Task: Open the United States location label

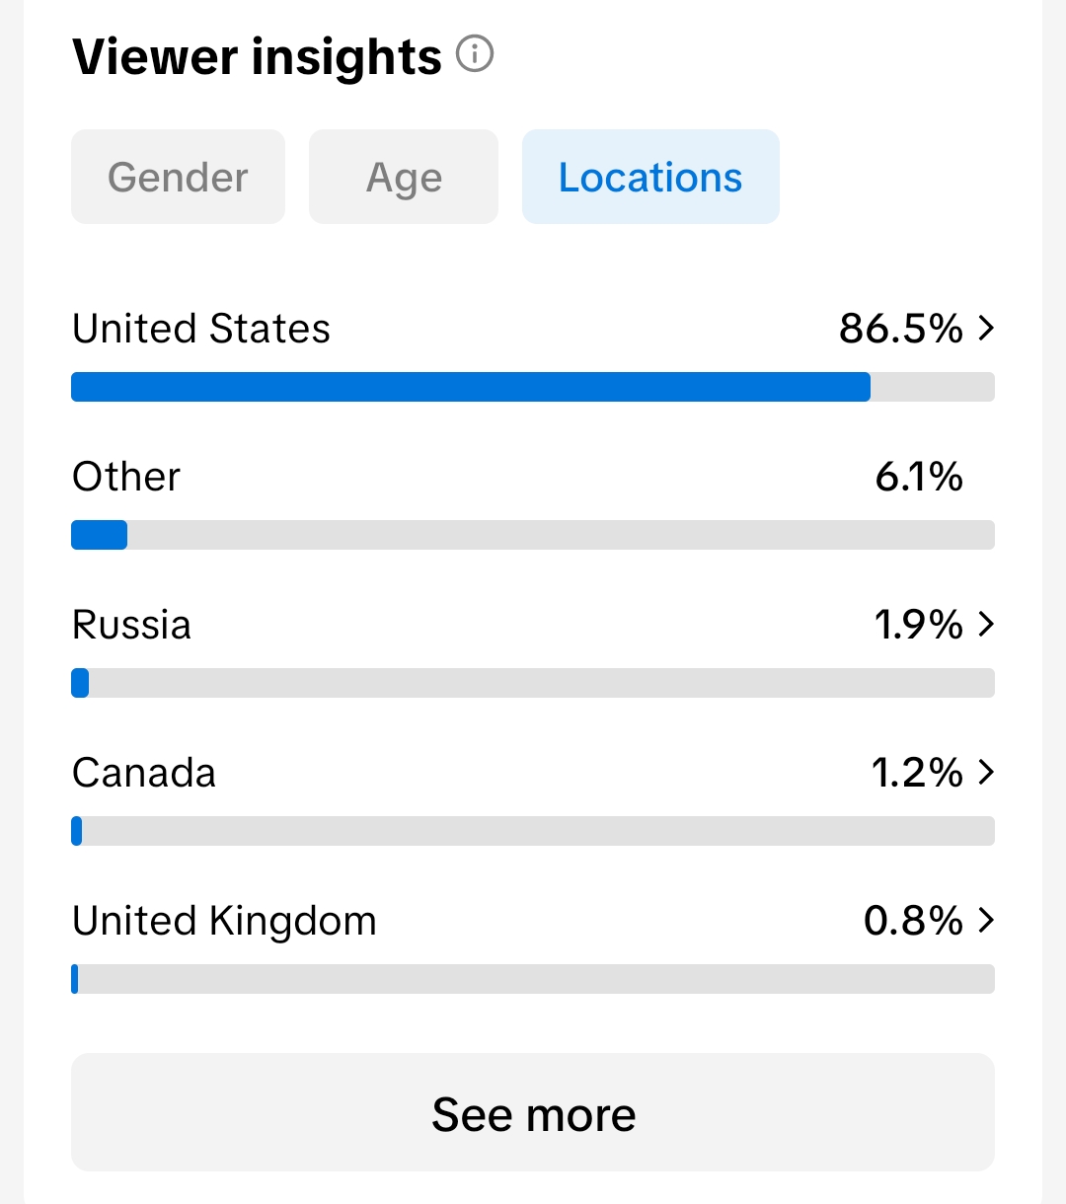Action: pos(201,329)
